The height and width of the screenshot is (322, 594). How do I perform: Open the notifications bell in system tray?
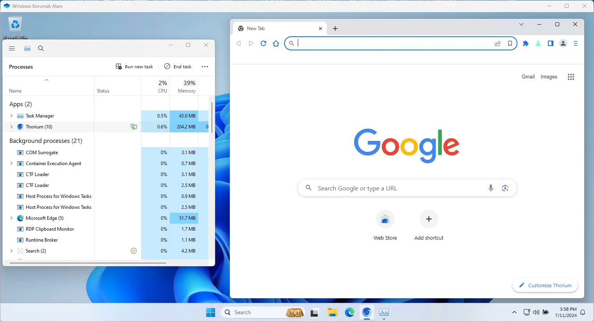point(583,312)
